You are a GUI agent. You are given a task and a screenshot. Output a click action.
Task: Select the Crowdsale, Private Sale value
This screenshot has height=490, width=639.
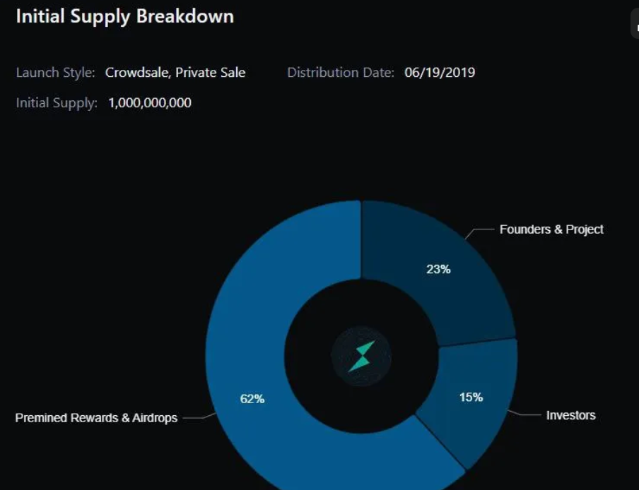point(175,73)
